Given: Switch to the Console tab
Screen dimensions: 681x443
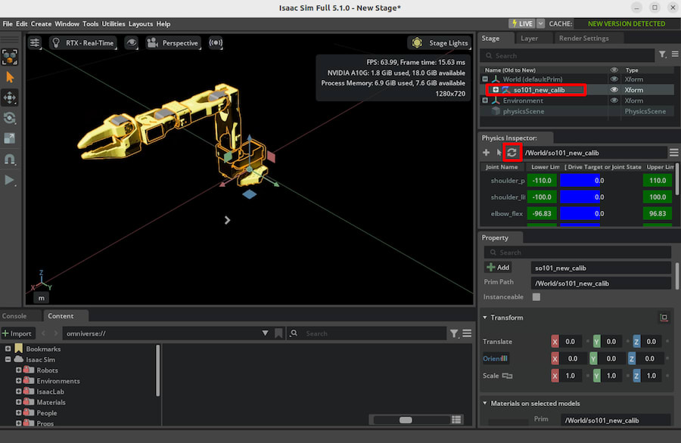Looking at the screenshot, I should [14, 316].
